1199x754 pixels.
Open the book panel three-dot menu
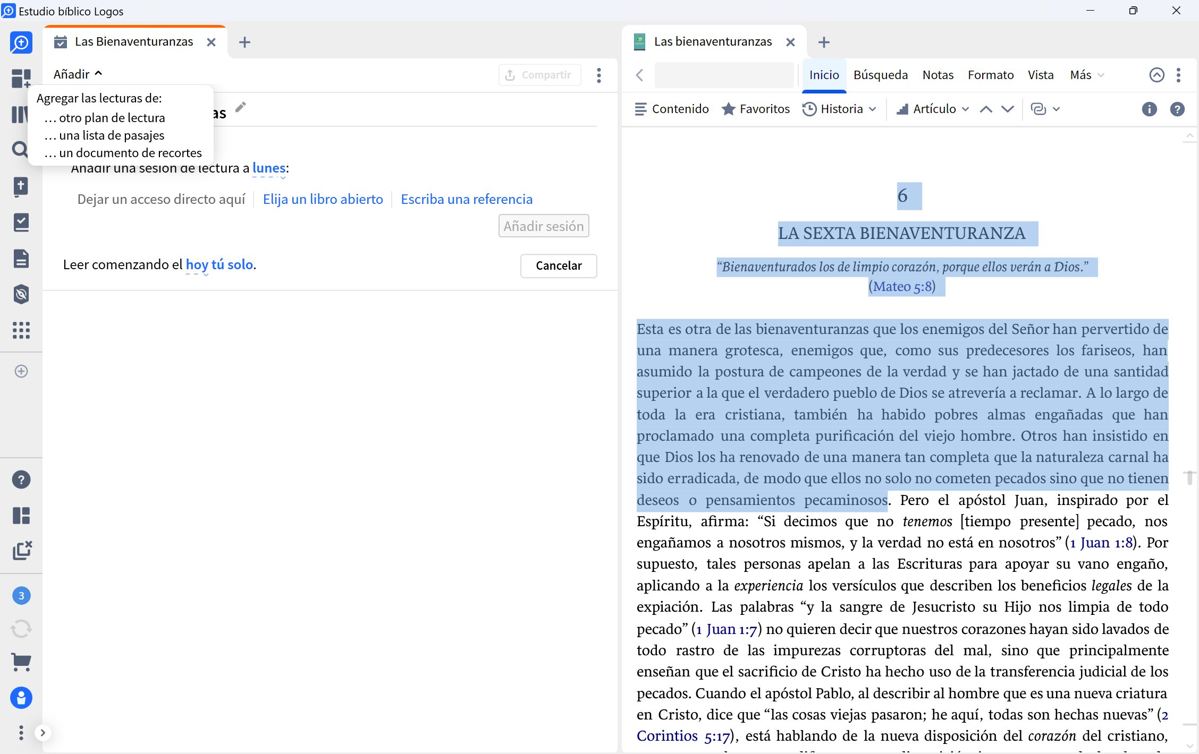click(1178, 75)
